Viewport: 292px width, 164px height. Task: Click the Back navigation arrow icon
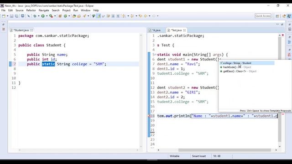point(146,16)
